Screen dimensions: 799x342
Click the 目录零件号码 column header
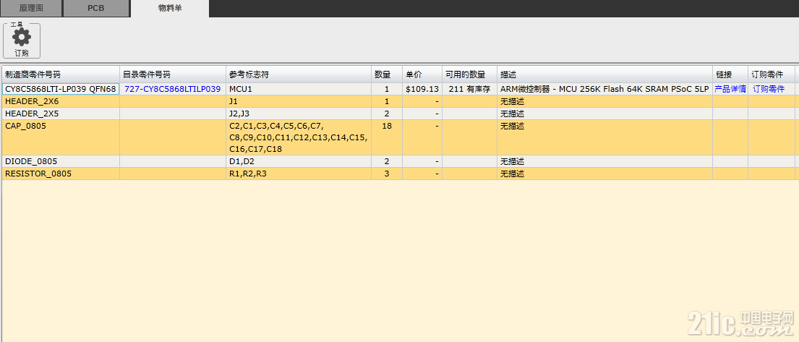coord(173,74)
